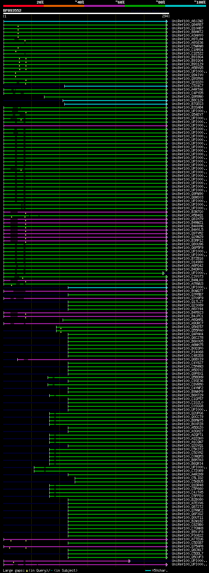Click the red ~20% identity legend segment
Image resolution: width=209 pixels, height=573 pixels.
click(23, 6)
